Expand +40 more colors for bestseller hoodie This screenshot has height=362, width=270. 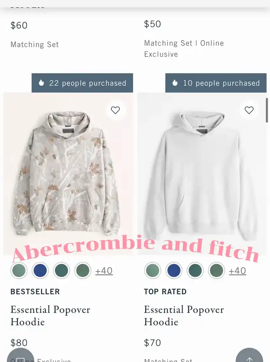(x=104, y=271)
